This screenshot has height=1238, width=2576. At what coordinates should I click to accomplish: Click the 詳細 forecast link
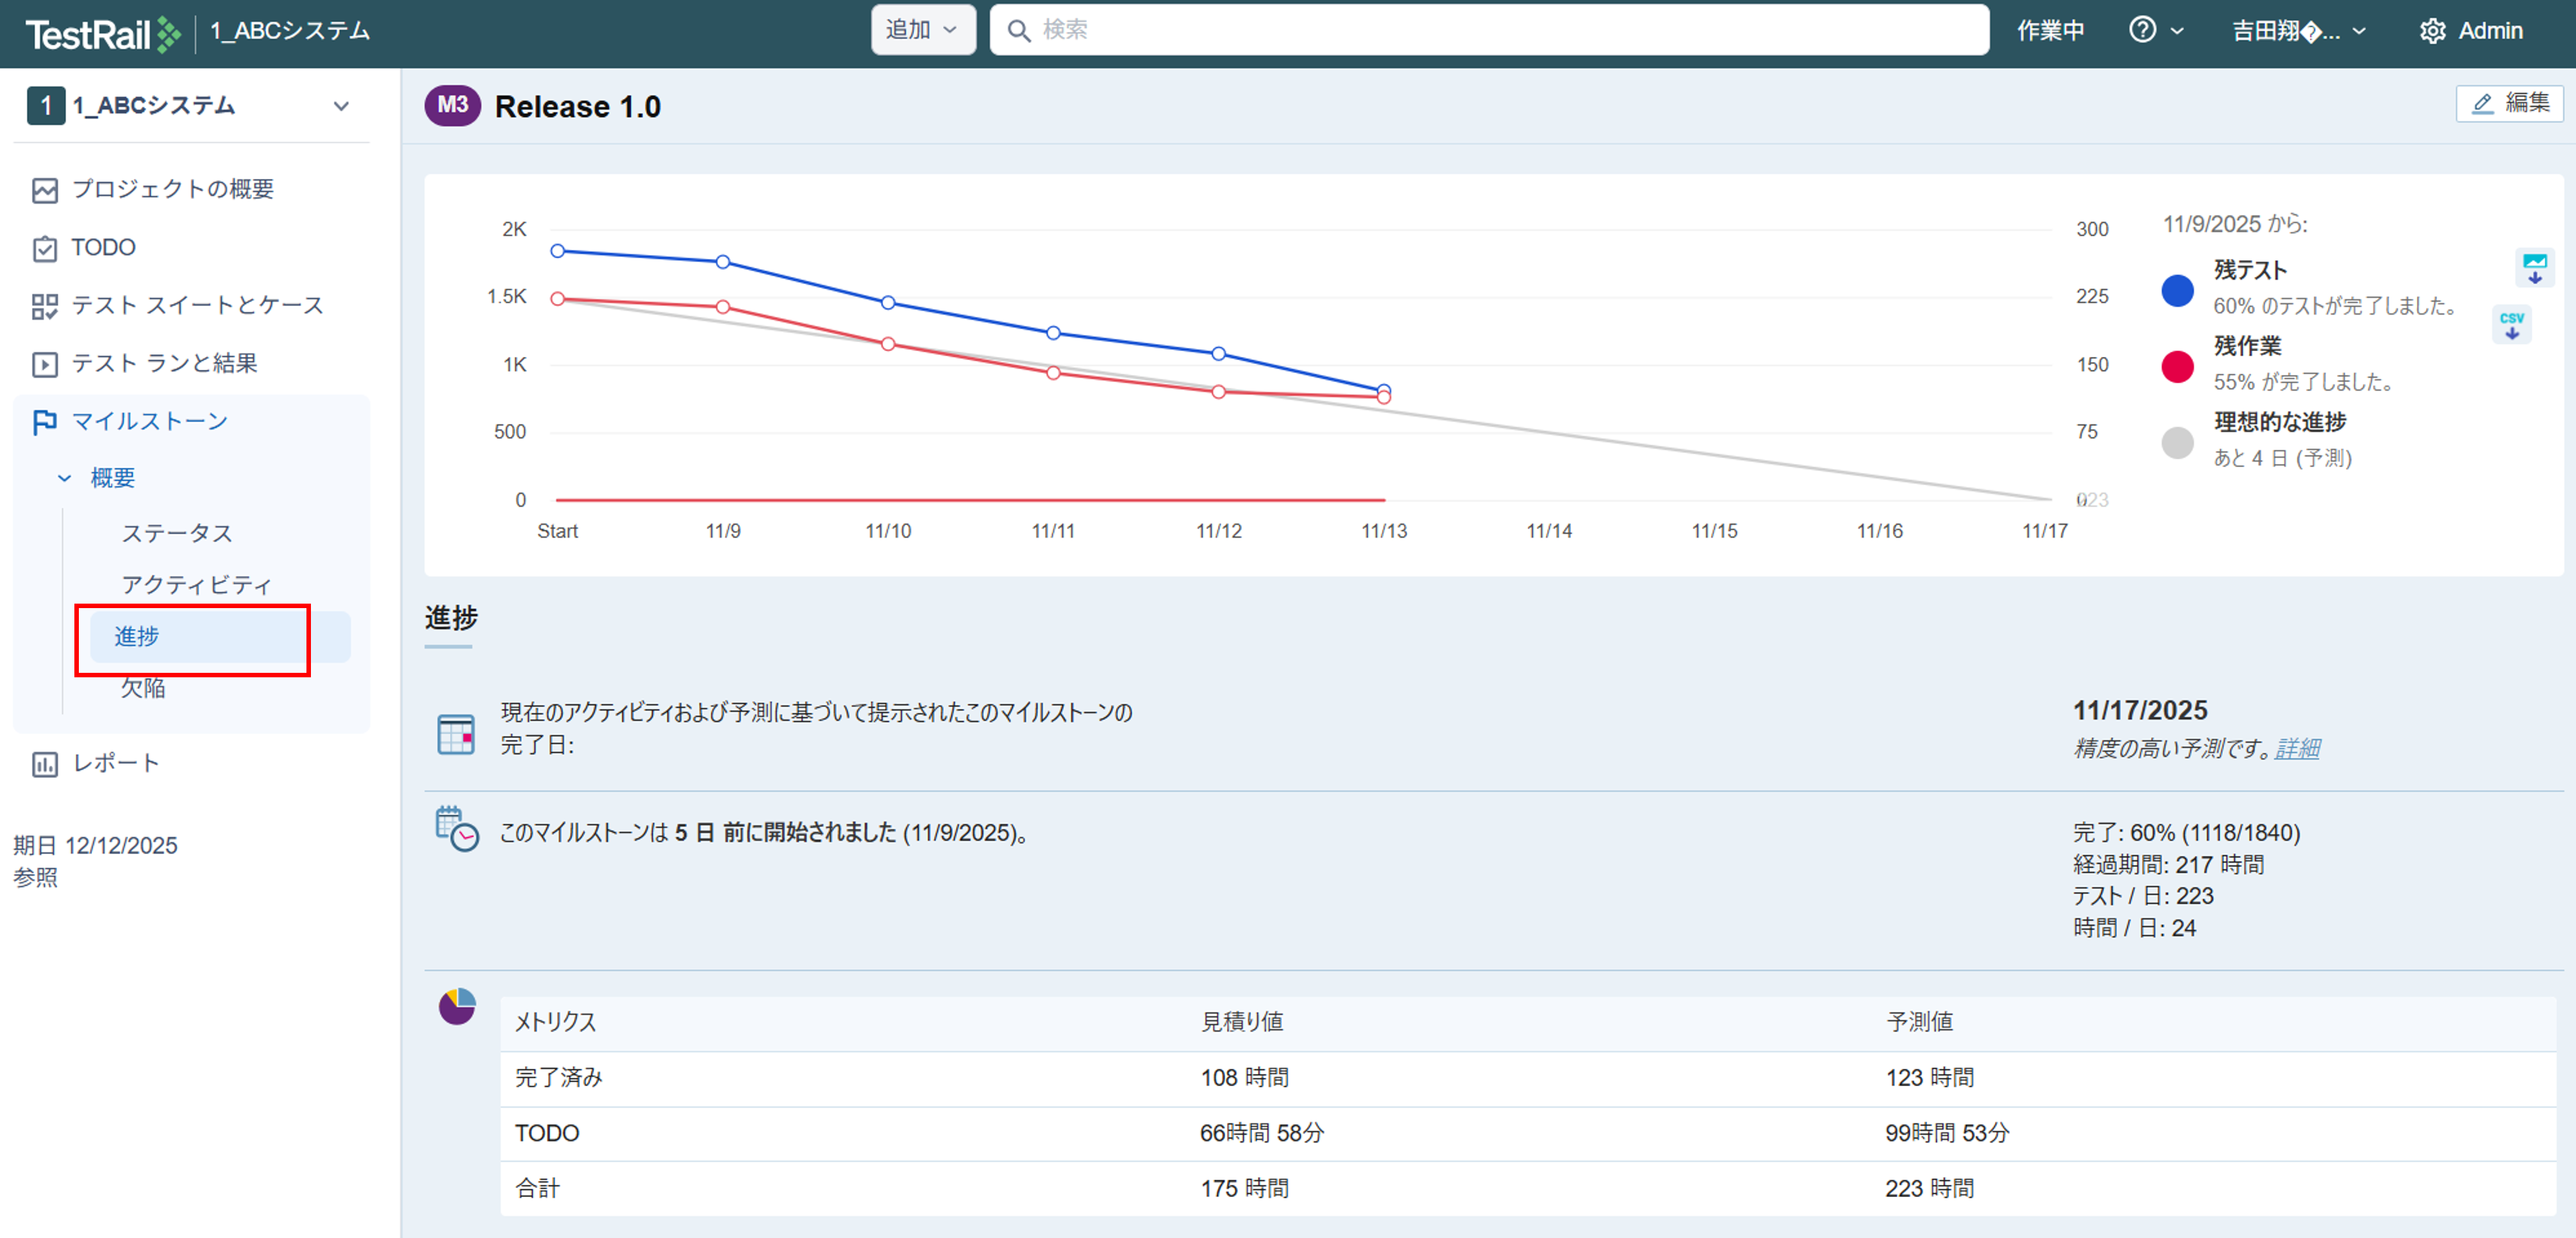click(2297, 747)
